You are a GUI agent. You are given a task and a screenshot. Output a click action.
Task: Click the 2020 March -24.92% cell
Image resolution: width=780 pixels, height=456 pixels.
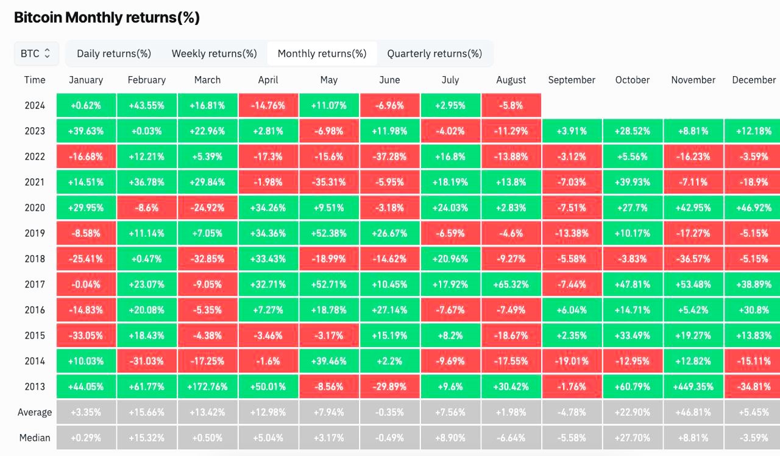207,208
